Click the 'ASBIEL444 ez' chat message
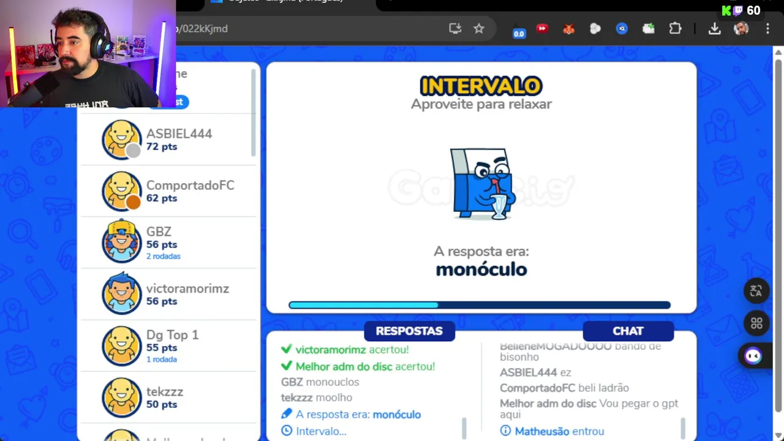Image resolution: width=784 pixels, height=441 pixels. (535, 372)
